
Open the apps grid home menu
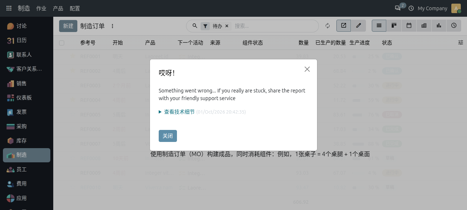point(9,8)
